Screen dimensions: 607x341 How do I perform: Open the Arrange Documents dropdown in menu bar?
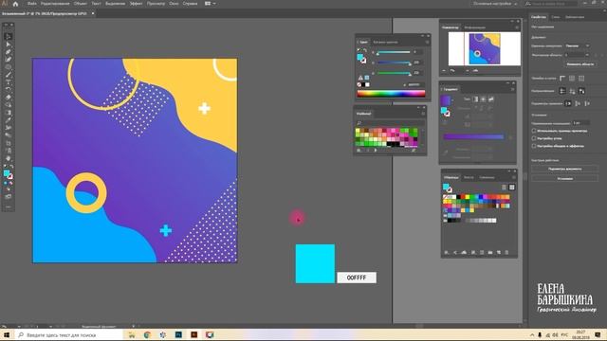(211, 4)
